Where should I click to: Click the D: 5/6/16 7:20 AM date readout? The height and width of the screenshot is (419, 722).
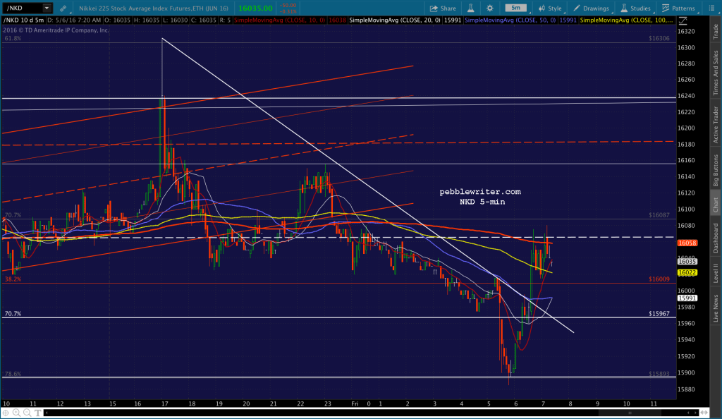pyautogui.click(x=74, y=20)
